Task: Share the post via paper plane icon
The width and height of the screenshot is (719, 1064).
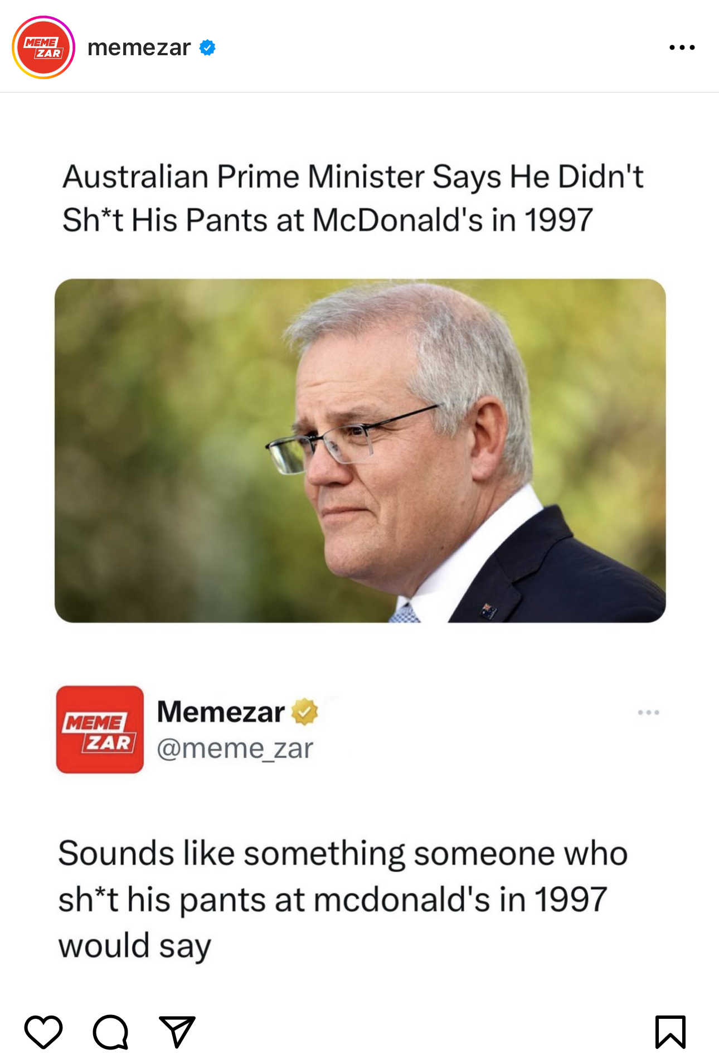Action: pyautogui.click(x=177, y=1032)
